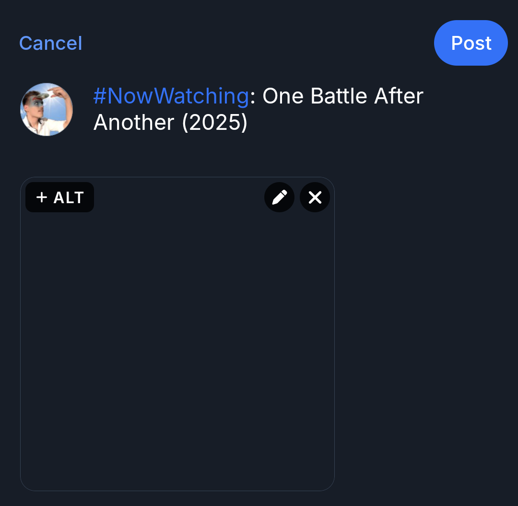
Task: Click Cancel in the top left corner
Action: [x=50, y=43]
